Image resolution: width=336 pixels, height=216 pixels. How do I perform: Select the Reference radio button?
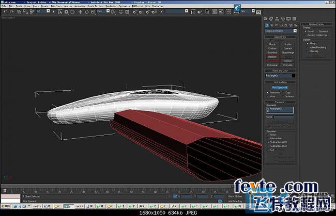tap(268, 92)
